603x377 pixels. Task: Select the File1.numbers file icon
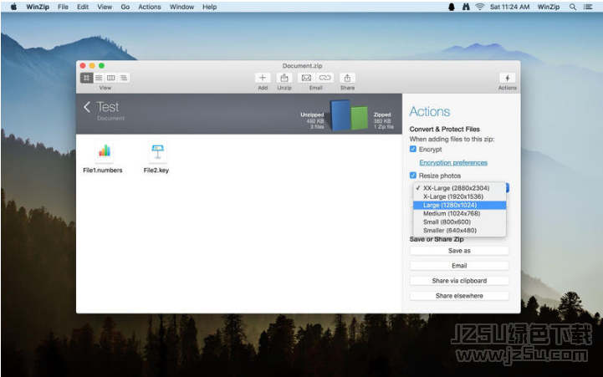(105, 150)
